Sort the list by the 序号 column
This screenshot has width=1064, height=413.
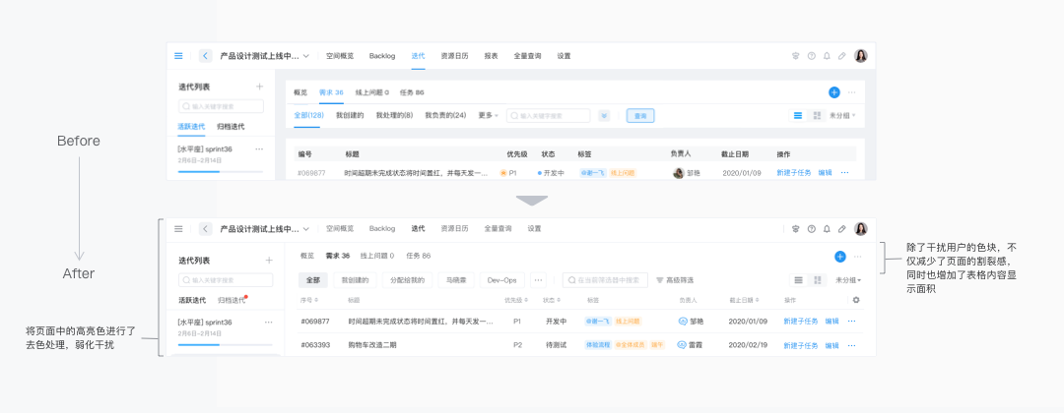click(x=309, y=300)
